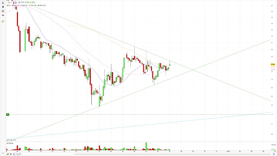The width and height of the screenshot is (277, 156).
Task: Select the cursor pointer tool
Action: click(3, 3)
